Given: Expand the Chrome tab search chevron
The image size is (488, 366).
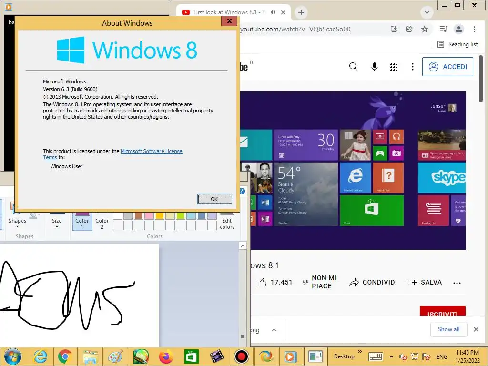Looking at the screenshot, I should pyautogui.click(x=427, y=12).
